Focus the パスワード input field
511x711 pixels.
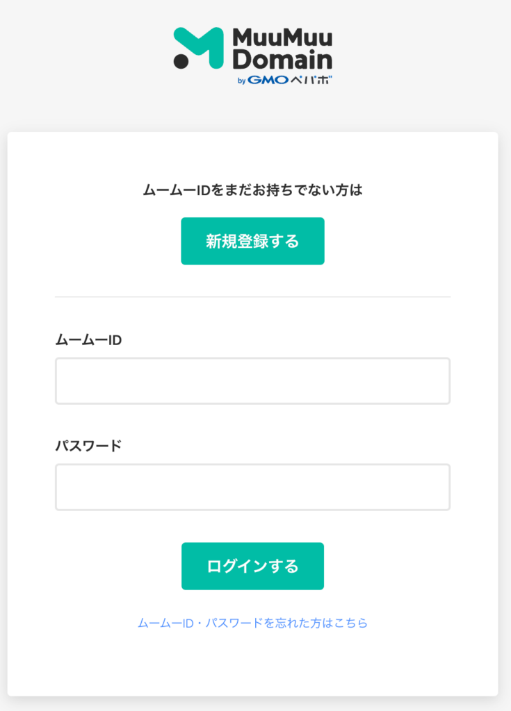(252, 487)
